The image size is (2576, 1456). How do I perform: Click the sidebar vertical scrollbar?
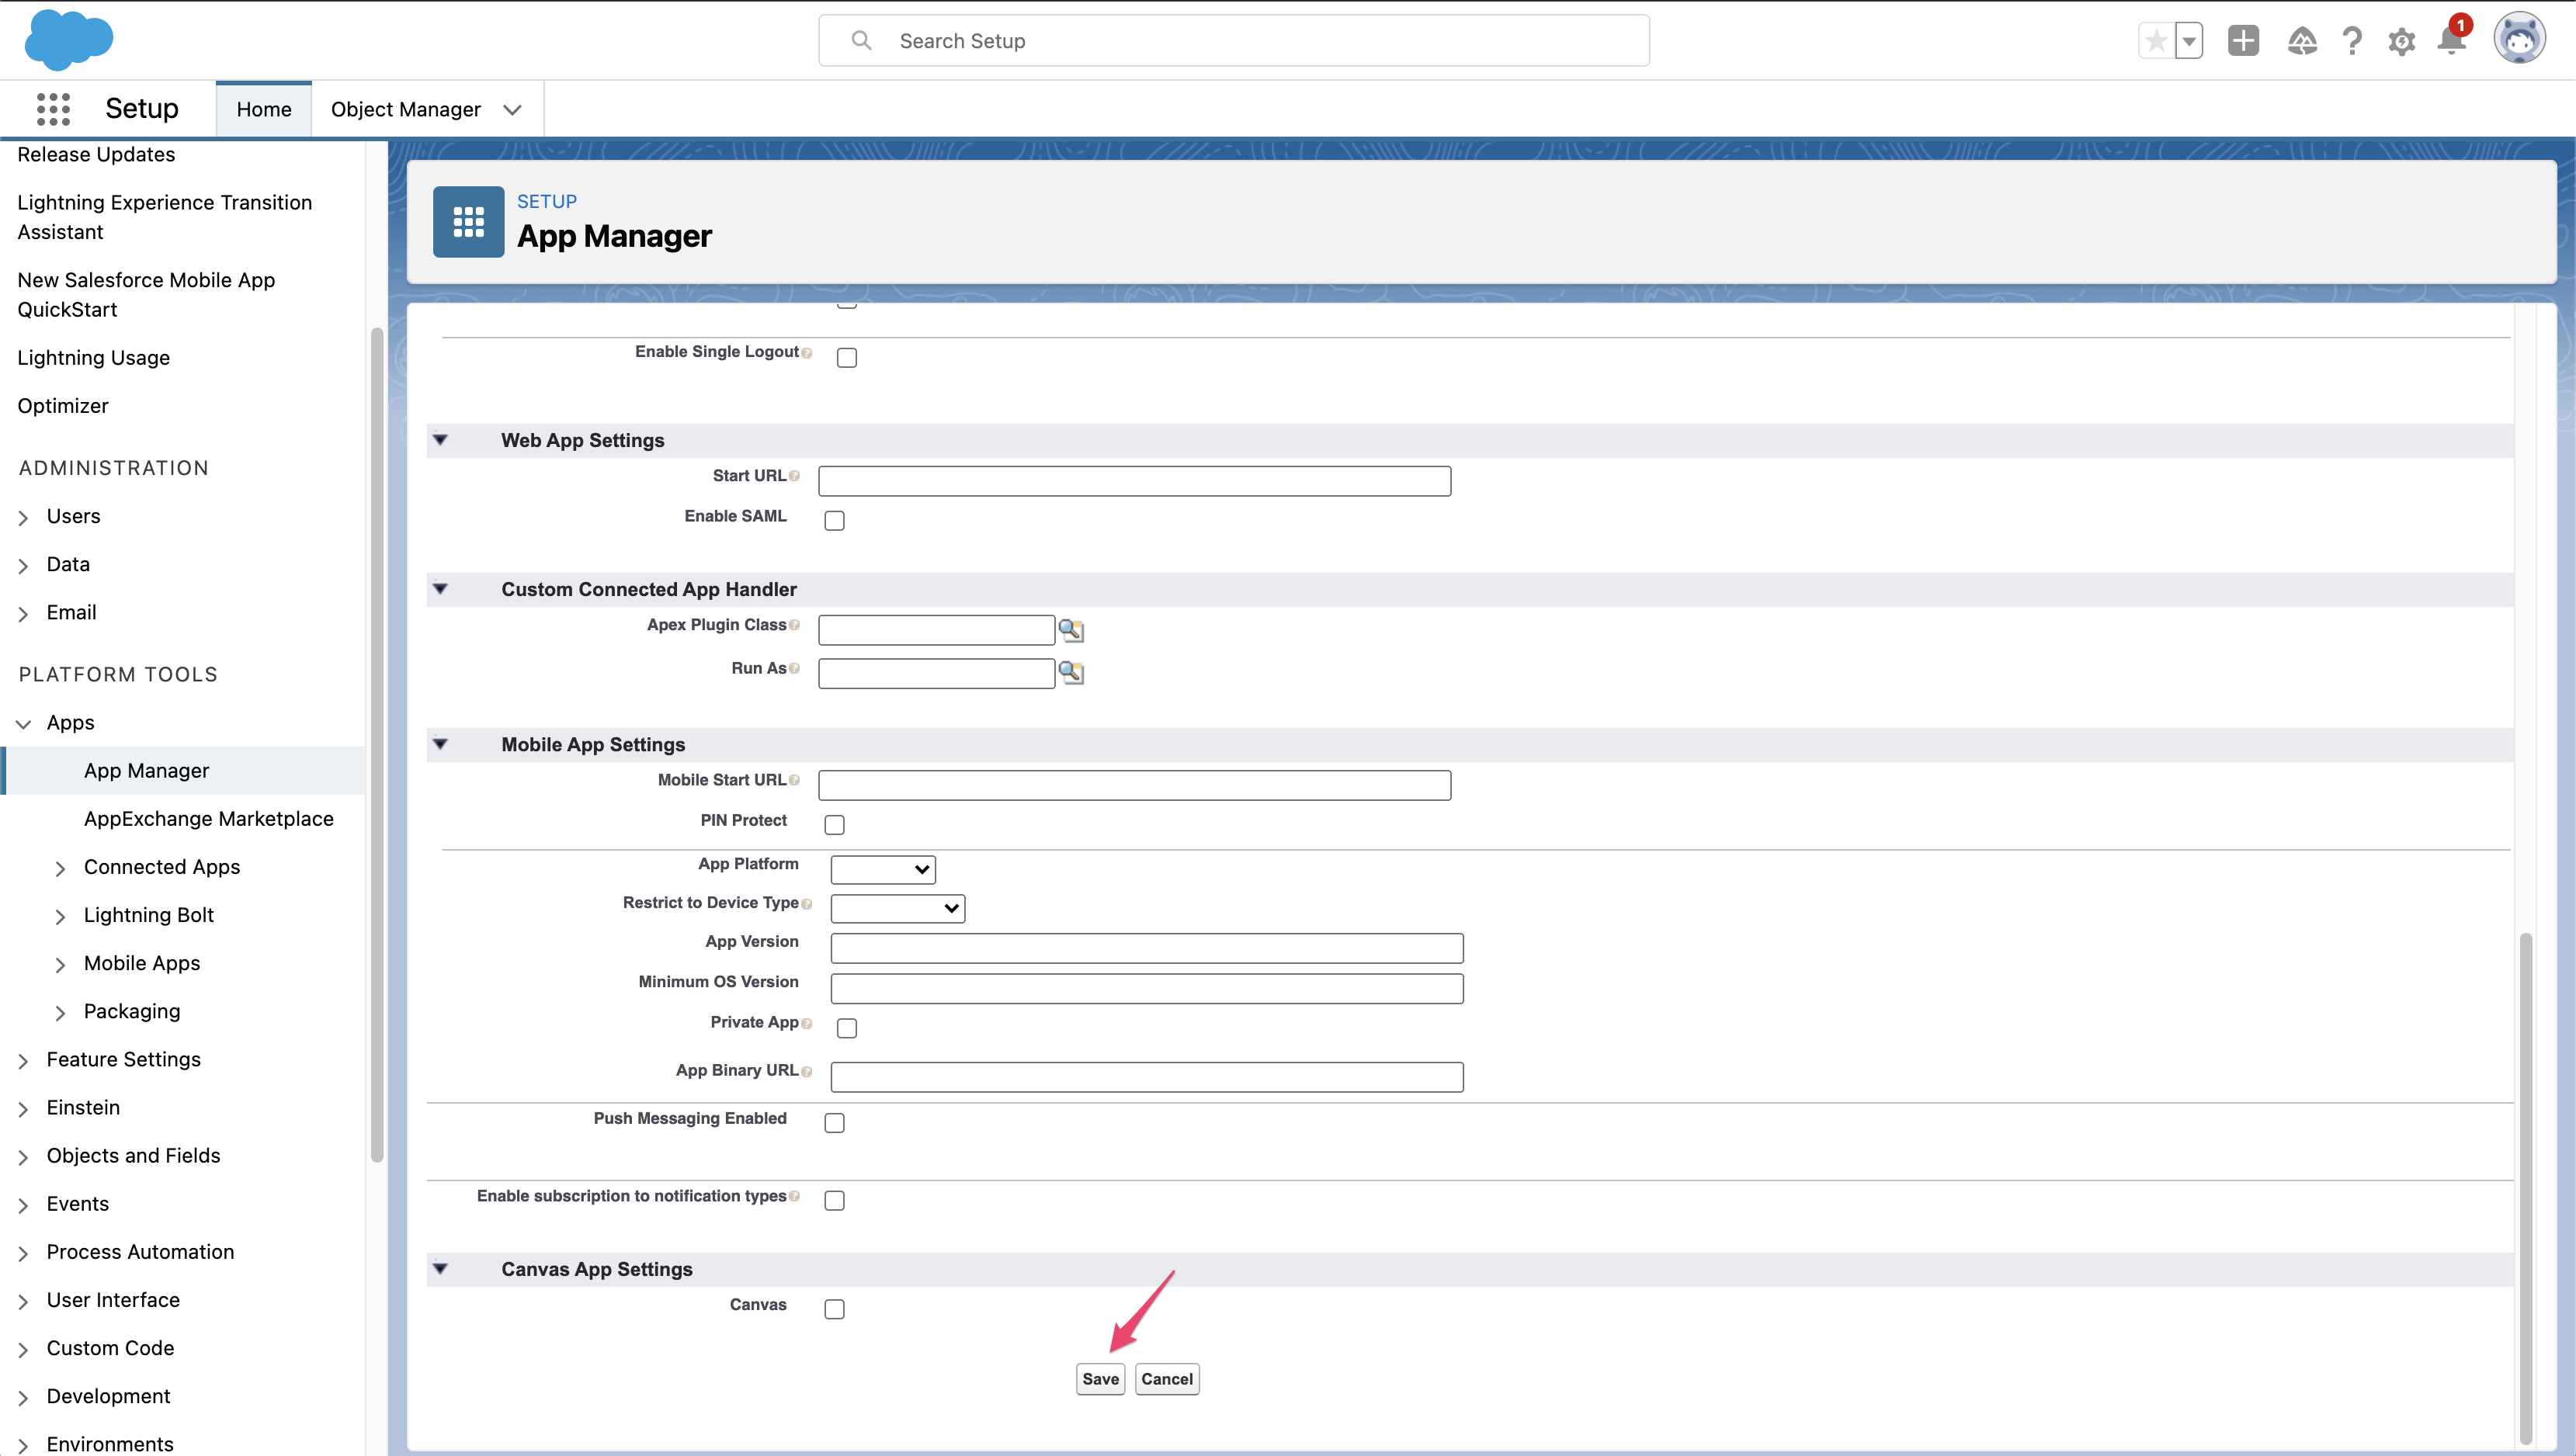click(377, 745)
